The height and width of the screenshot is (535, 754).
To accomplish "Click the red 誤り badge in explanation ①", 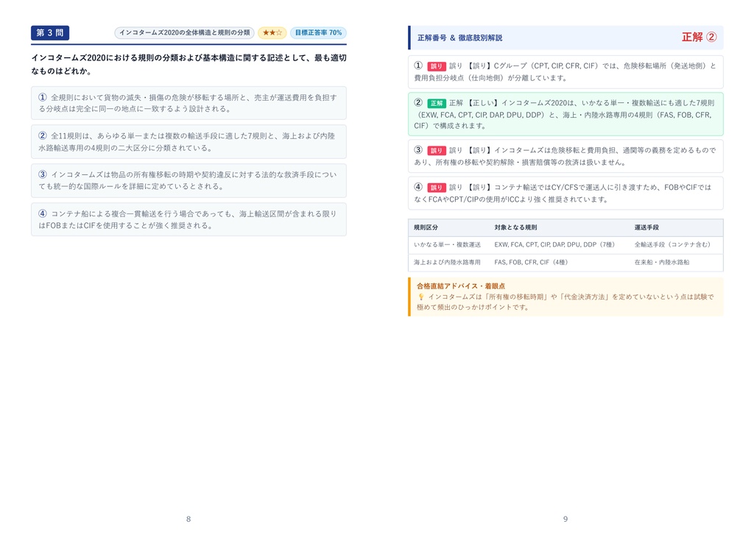I will click(436, 66).
